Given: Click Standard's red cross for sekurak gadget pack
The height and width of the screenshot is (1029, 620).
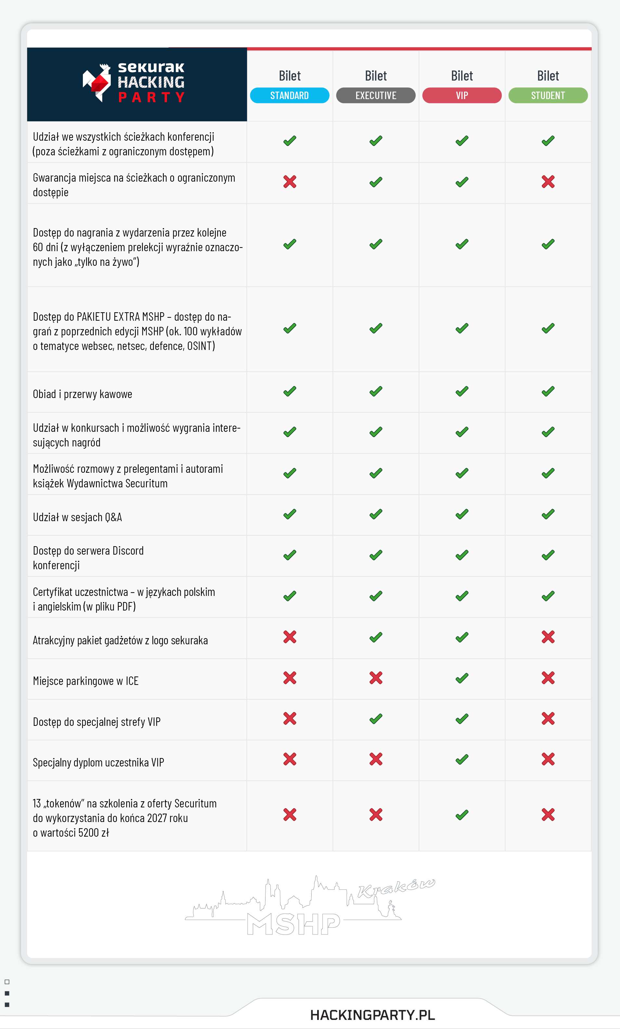Looking at the screenshot, I should pos(290,637).
